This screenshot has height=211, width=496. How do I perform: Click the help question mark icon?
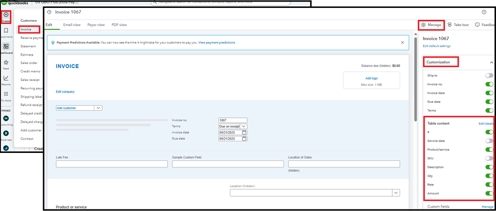pyautogui.click(x=484, y=12)
